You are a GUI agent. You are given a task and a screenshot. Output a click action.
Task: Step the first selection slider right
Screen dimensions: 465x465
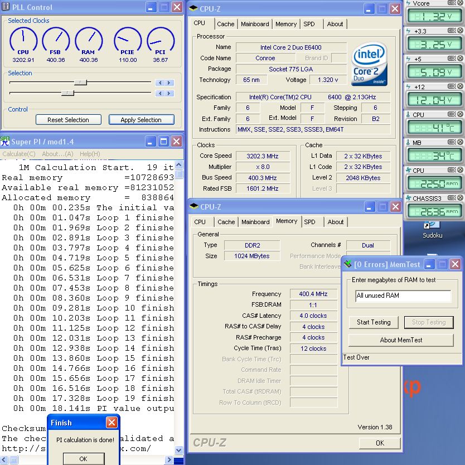[169, 83]
